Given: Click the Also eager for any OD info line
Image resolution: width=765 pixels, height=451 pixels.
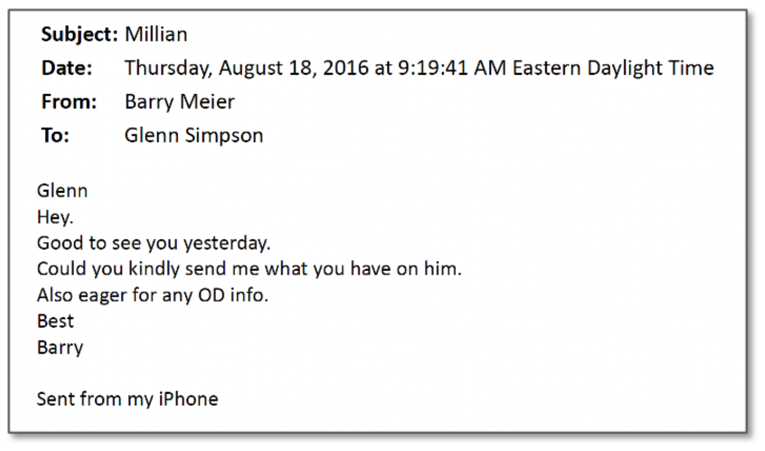Looking at the screenshot, I should (x=153, y=295).
